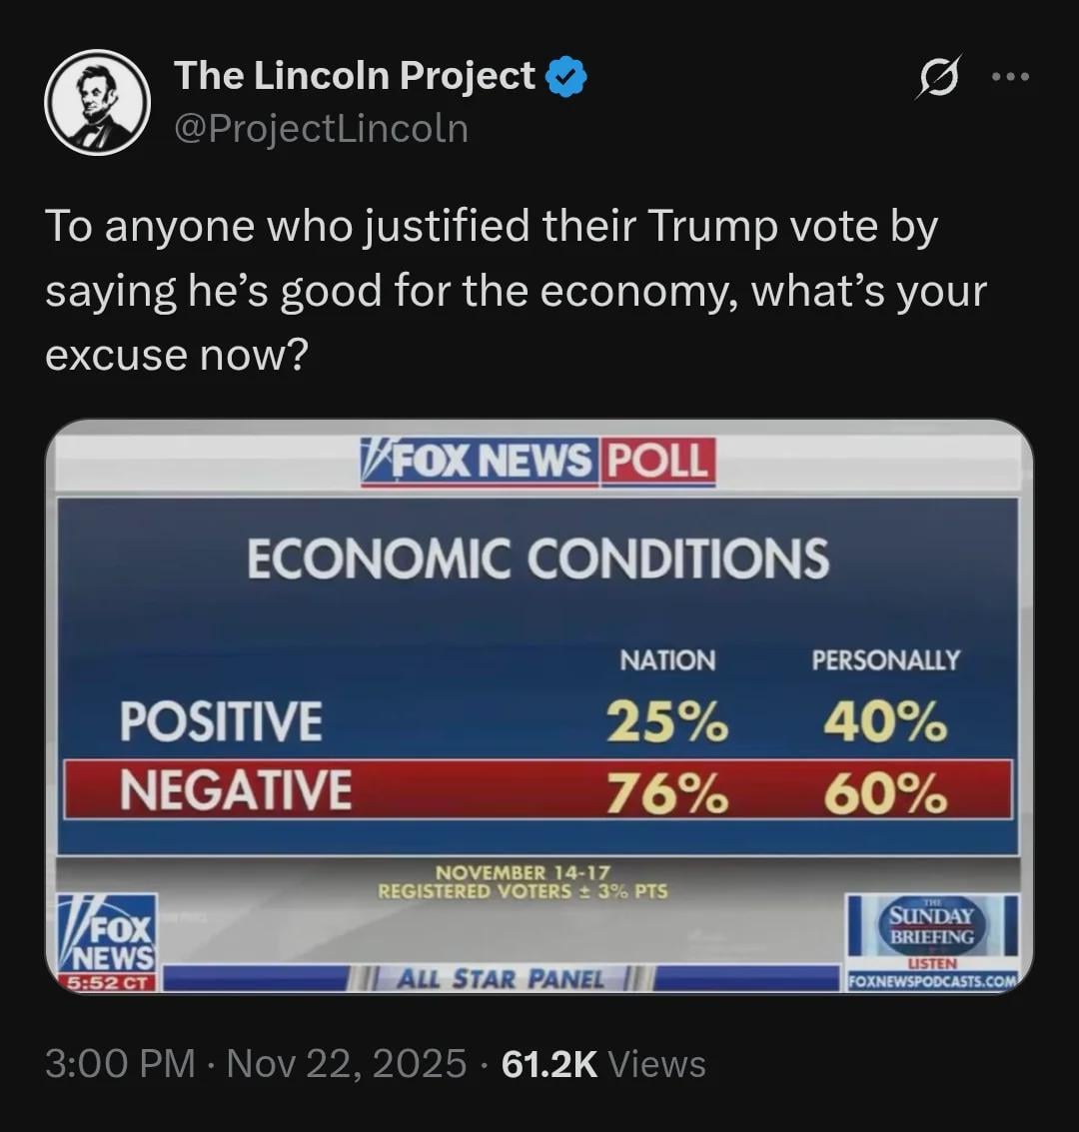
Task: Click the Nation column header
Action: tap(667, 660)
